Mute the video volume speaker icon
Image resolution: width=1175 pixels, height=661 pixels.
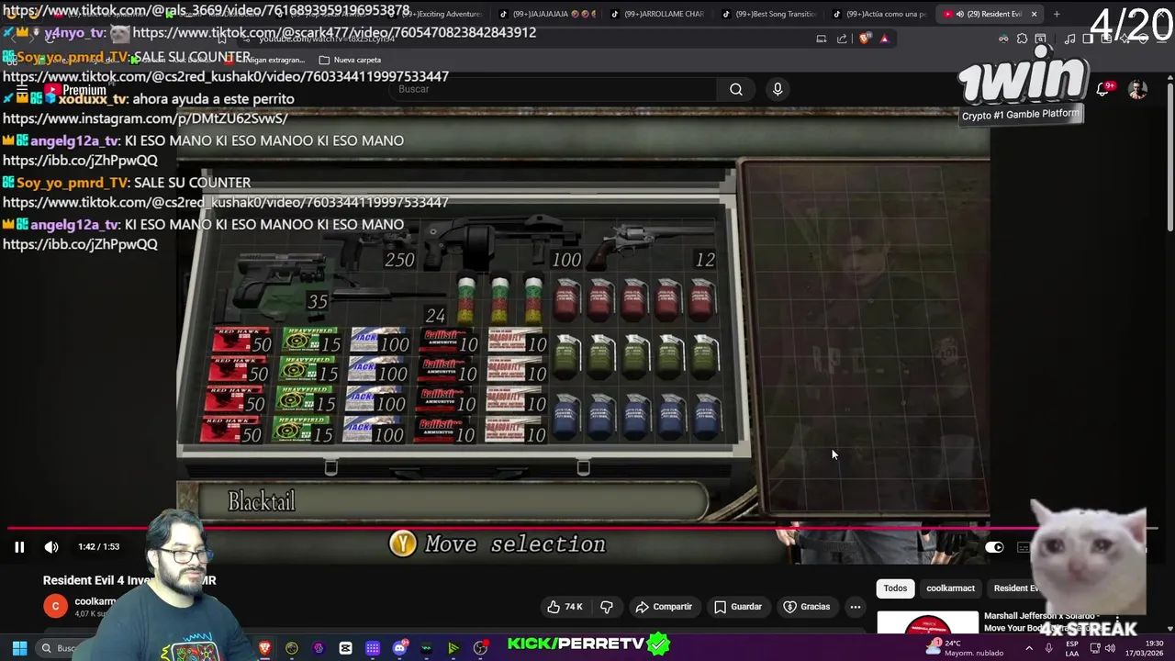pos(51,547)
